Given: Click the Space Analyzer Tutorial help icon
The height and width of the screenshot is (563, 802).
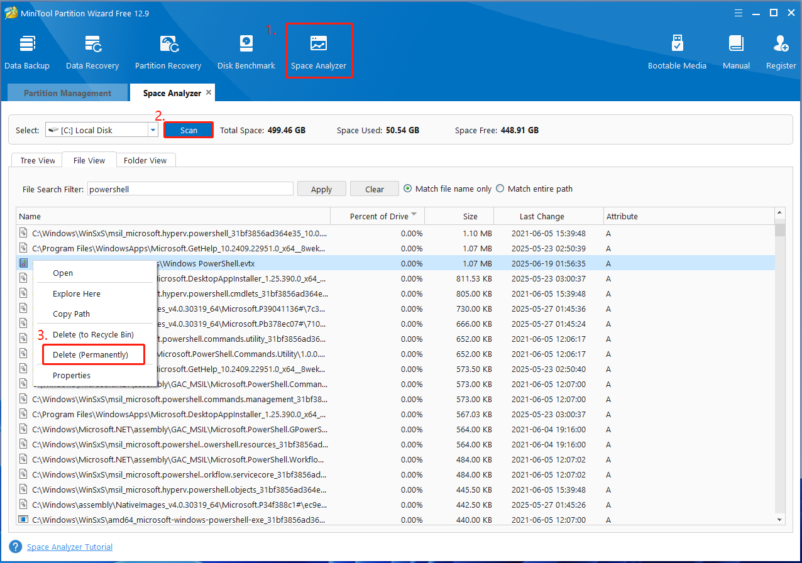Looking at the screenshot, I should tap(16, 547).
